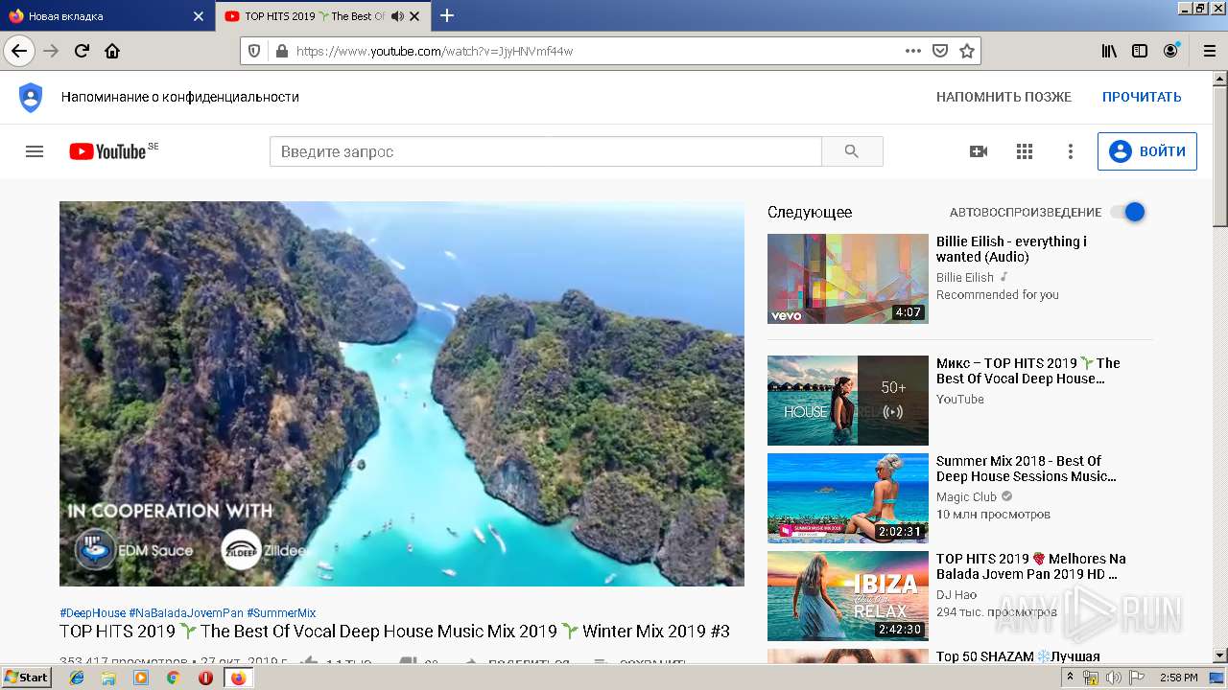Open Firefox Library icon
Image resolution: width=1228 pixels, height=690 pixels.
point(1109,51)
